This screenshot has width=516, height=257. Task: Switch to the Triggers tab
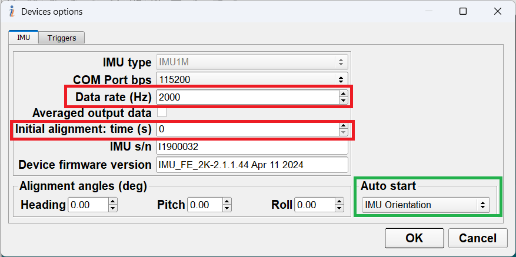coord(62,38)
